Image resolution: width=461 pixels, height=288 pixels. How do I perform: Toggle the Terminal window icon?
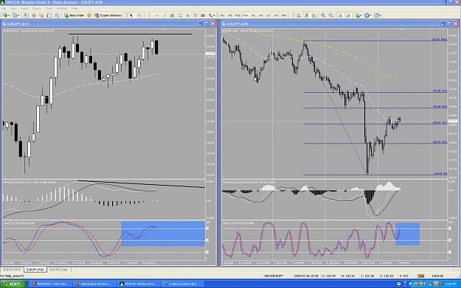[49, 15]
